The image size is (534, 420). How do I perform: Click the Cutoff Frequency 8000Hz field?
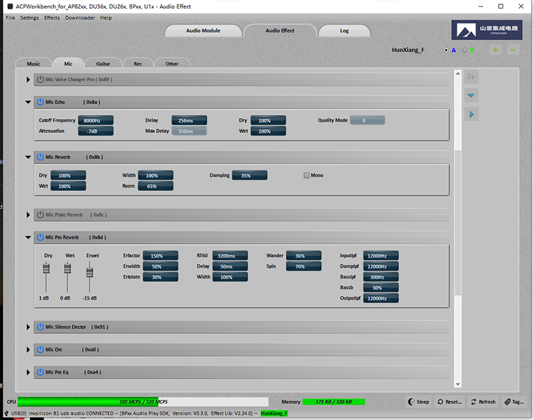(95, 120)
